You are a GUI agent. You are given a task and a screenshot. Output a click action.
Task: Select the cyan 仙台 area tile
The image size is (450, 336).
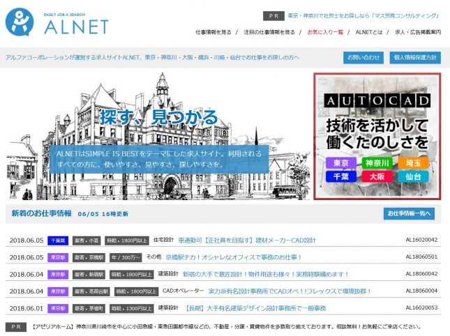point(414,177)
